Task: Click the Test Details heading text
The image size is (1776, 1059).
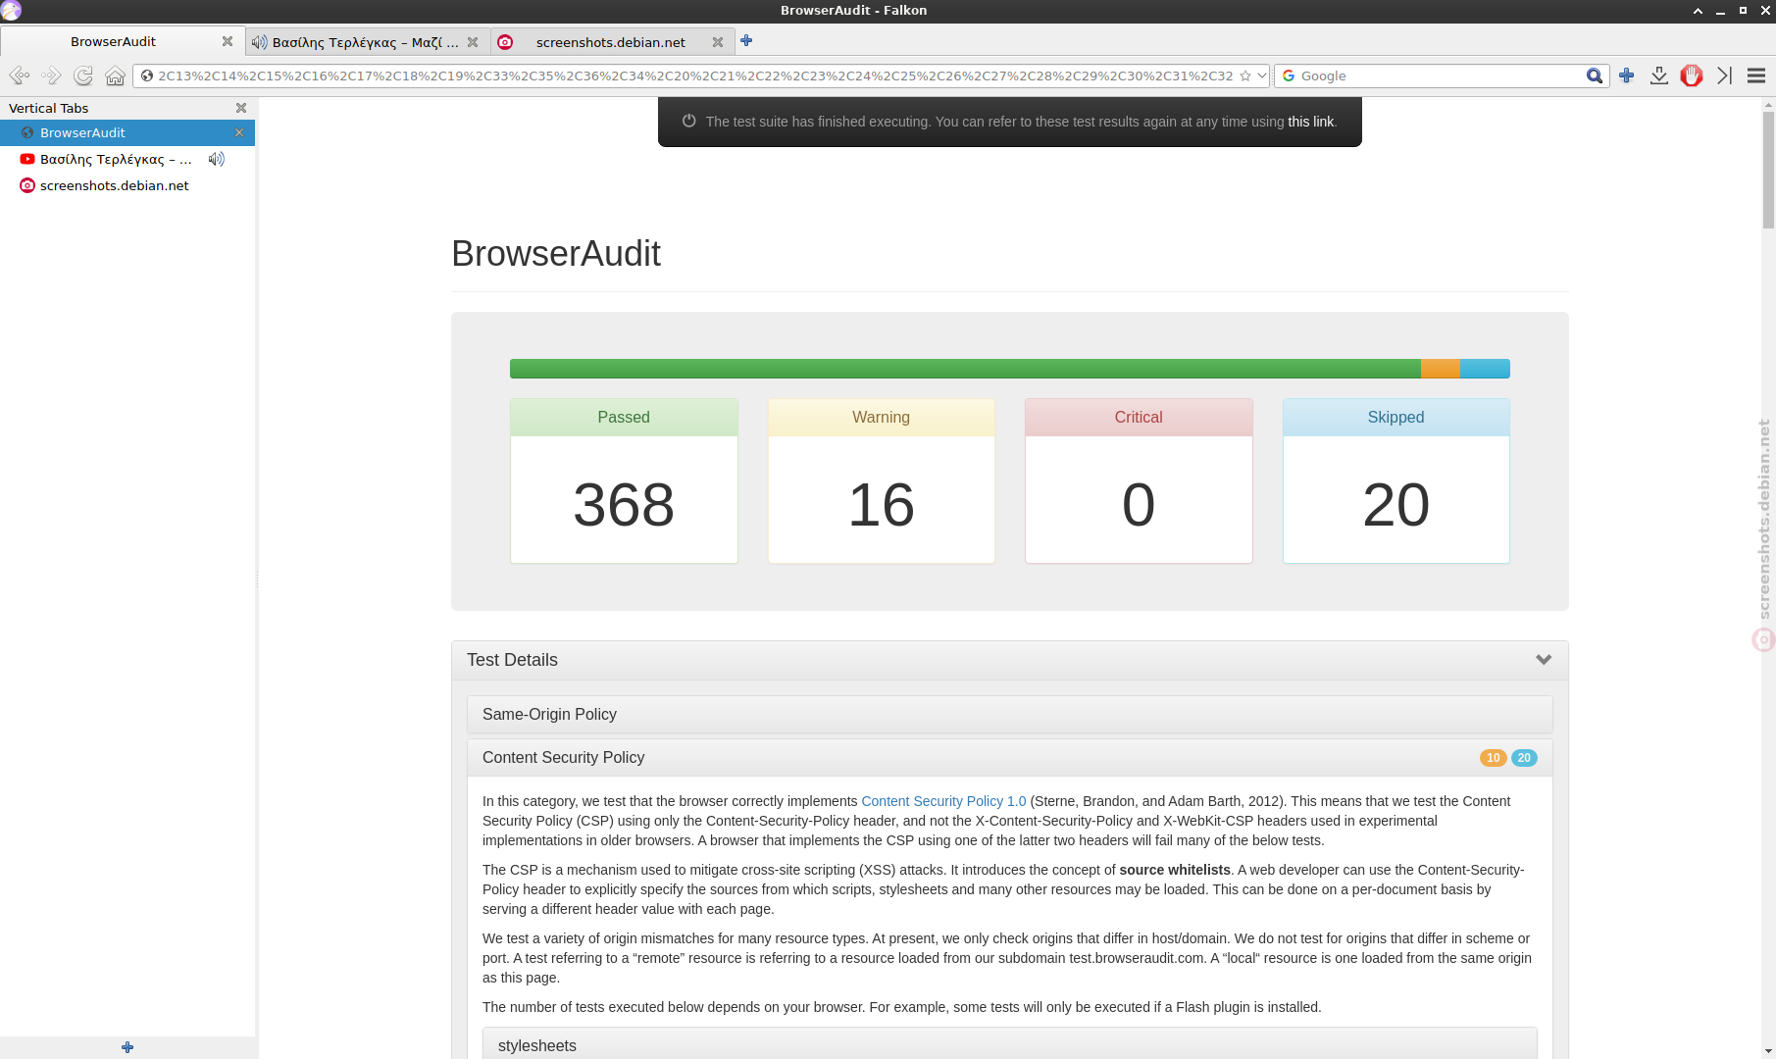Action: [x=512, y=660]
